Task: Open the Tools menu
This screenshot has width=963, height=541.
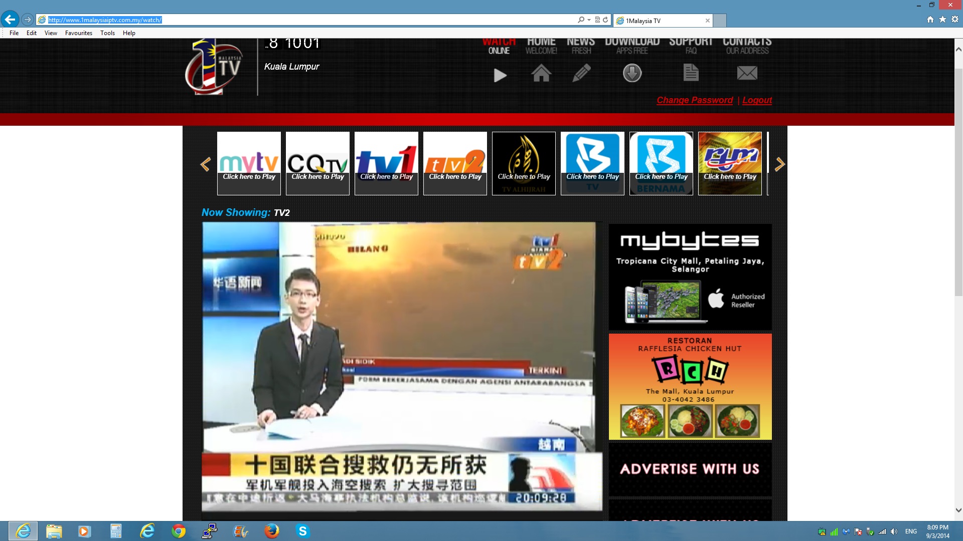Action: (x=107, y=33)
